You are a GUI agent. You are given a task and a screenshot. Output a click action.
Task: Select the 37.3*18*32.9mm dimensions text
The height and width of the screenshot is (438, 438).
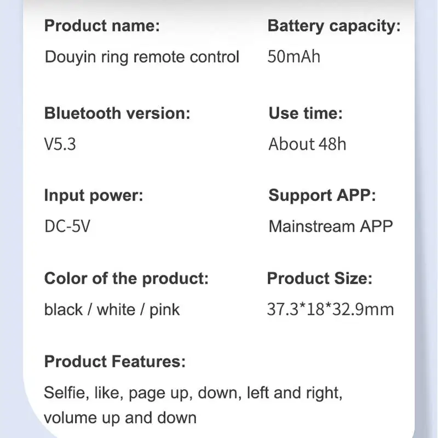tap(330, 309)
